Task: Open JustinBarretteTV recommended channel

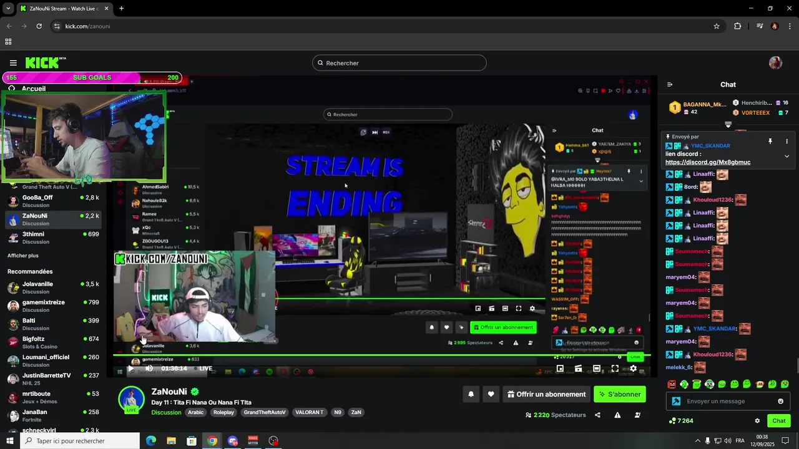Action: coord(52,379)
